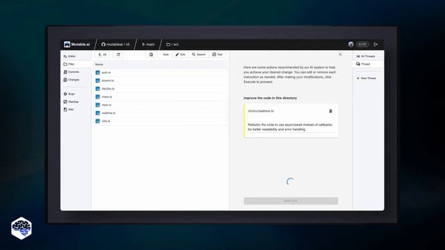445x250 pixels.
Task: Open the user avatar in header
Action: click(350, 44)
